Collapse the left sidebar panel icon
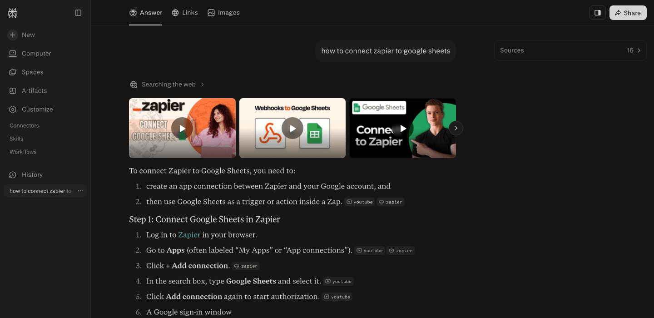The height and width of the screenshot is (318, 654). 78,13
